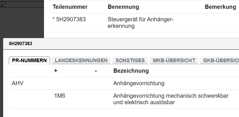
Task: Click the Teilenummer column header
Action: [x=70, y=7]
